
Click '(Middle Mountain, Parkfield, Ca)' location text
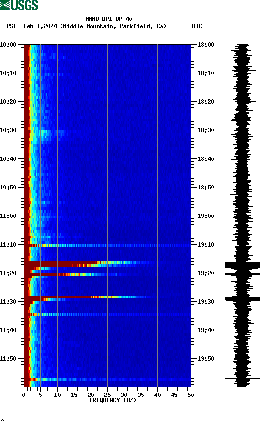click(x=113, y=26)
